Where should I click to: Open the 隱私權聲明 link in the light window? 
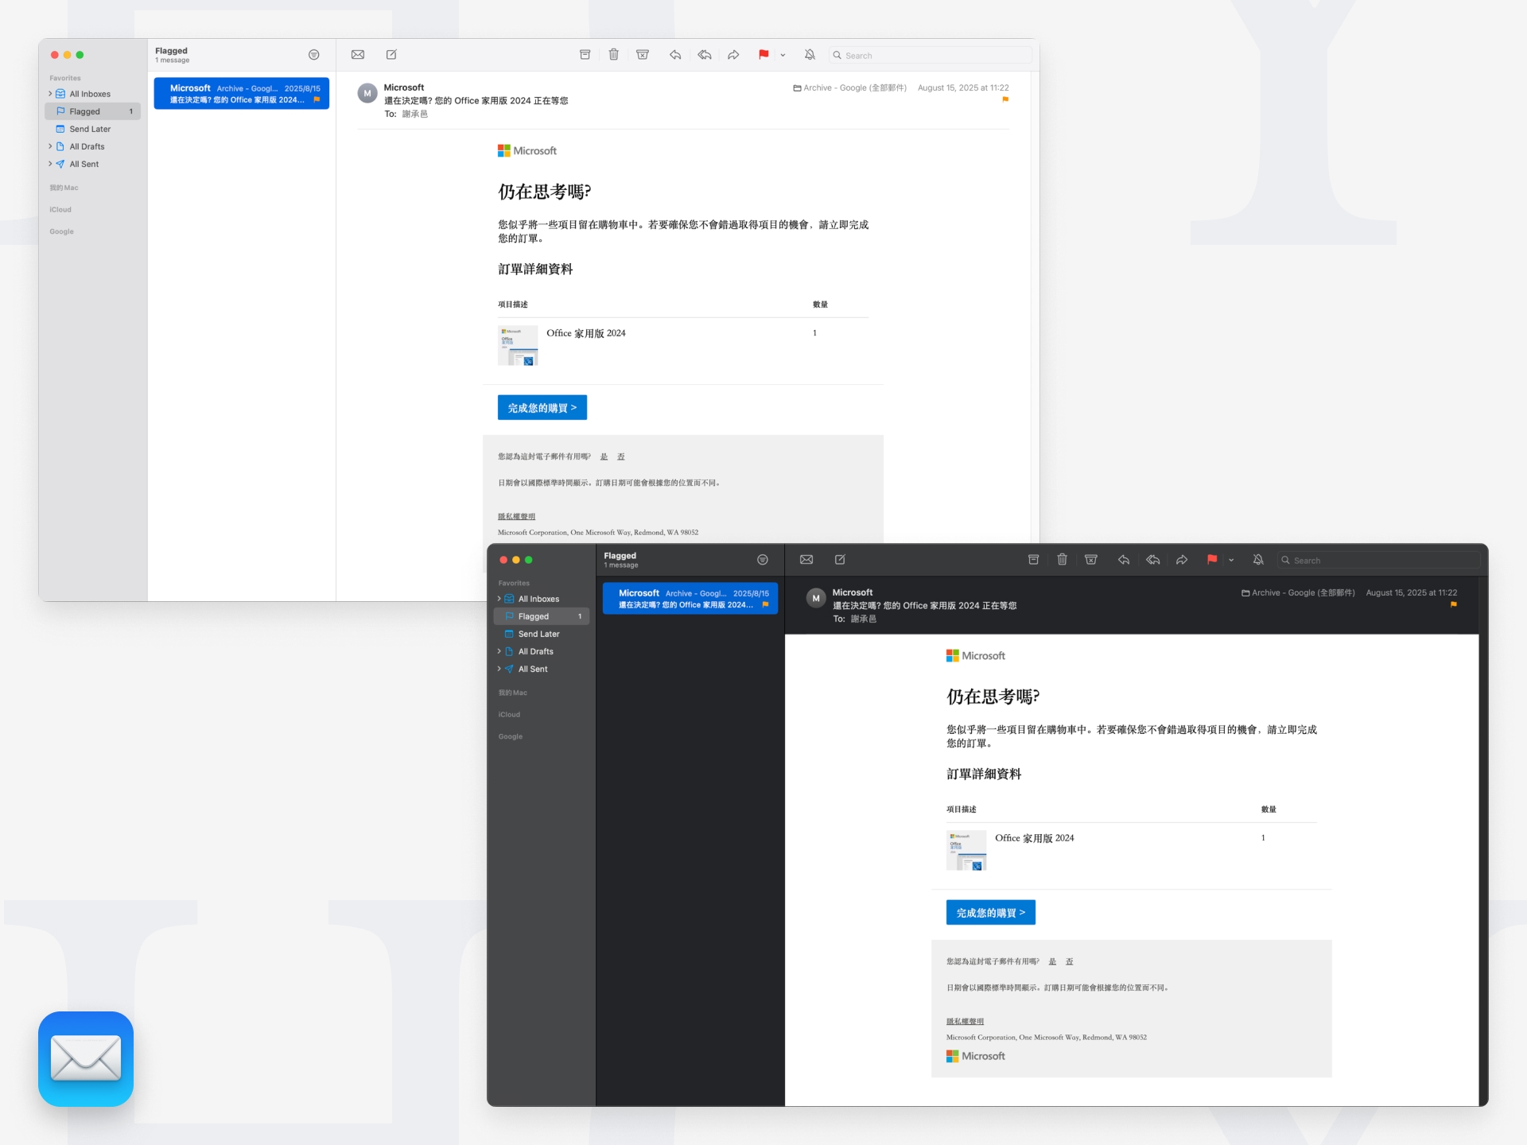tap(516, 517)
